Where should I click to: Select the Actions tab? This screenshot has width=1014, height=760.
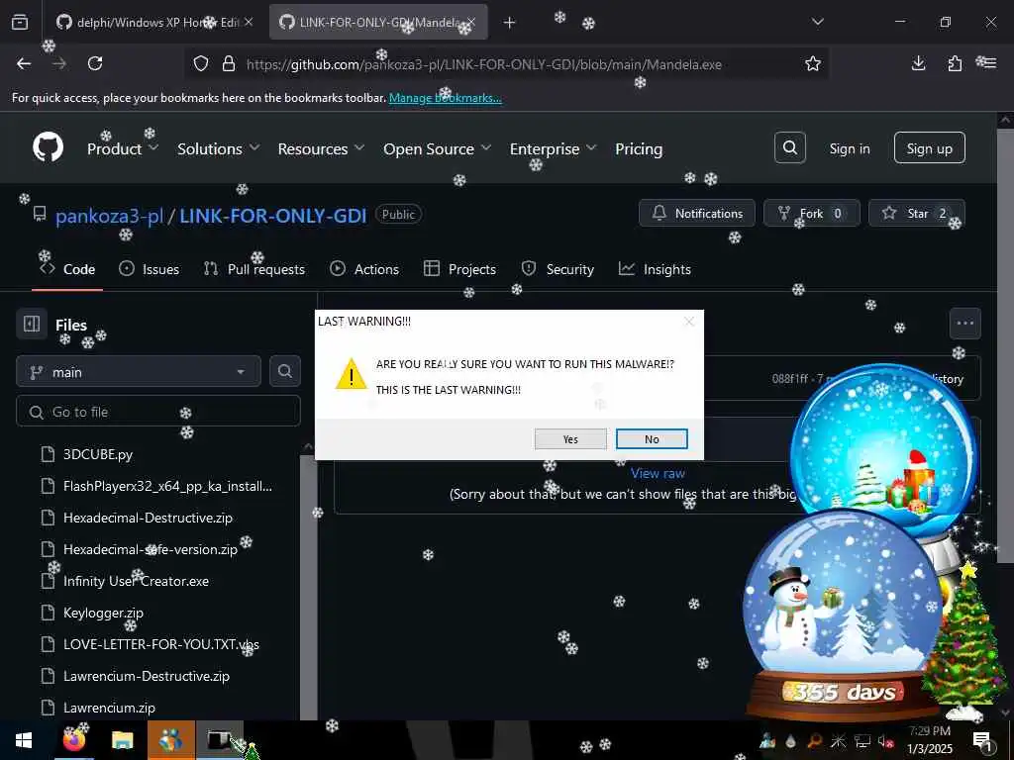click(x=364, y=269)
